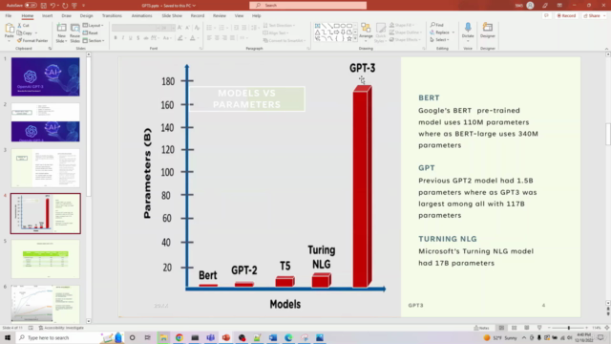Viewport: 611px width, 344px height.
Task: Click the Slide Show view icon in status bar
Action: pyautogui.click(x=539, y=328)
